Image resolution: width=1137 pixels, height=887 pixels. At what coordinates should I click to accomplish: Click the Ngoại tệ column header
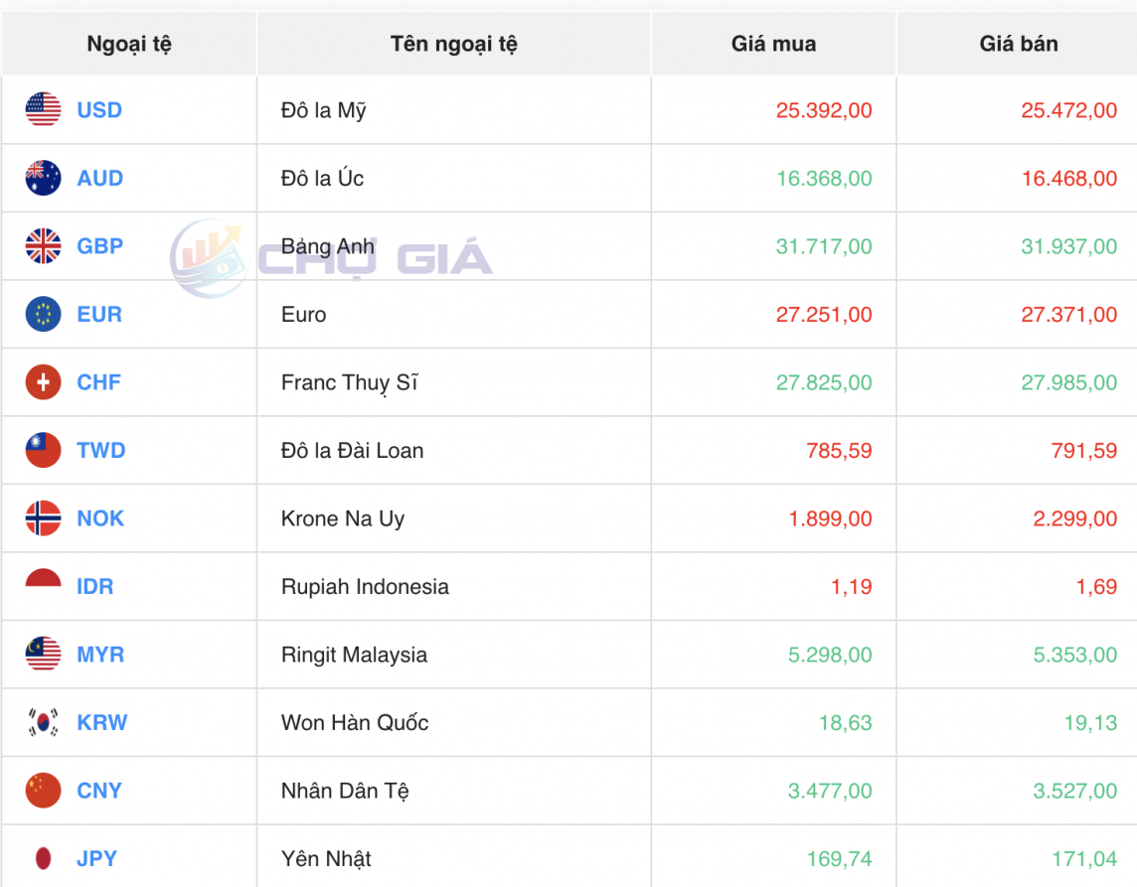click(129, 44)
